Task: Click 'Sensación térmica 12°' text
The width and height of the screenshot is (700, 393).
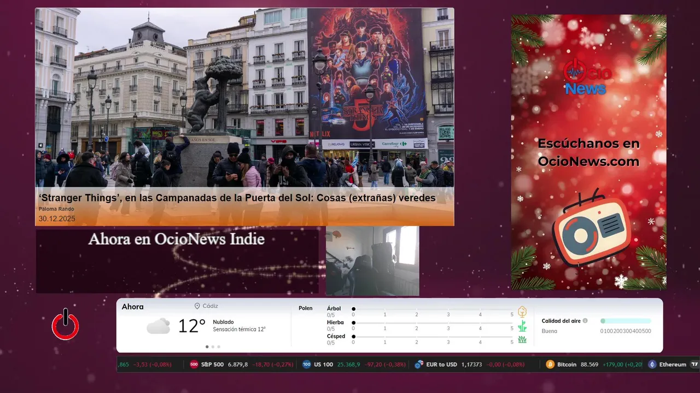Action: 240,329
